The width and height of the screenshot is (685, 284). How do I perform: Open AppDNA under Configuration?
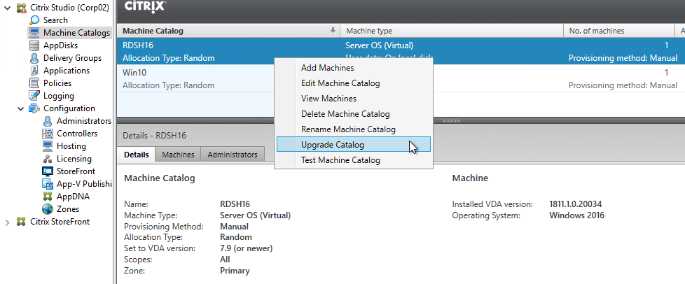pos(73,197)
